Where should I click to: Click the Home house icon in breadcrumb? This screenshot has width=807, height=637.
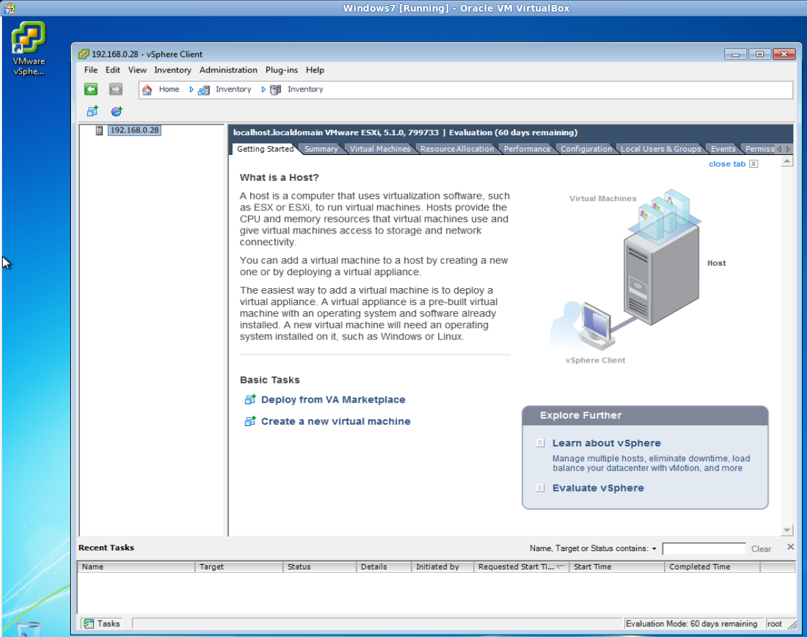click(147, 90)
